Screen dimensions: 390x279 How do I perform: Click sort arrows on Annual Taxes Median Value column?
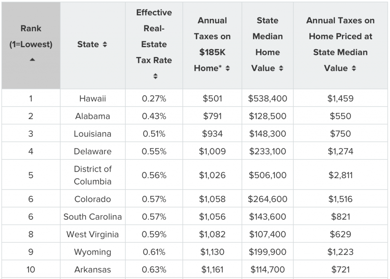click(354, 68)
